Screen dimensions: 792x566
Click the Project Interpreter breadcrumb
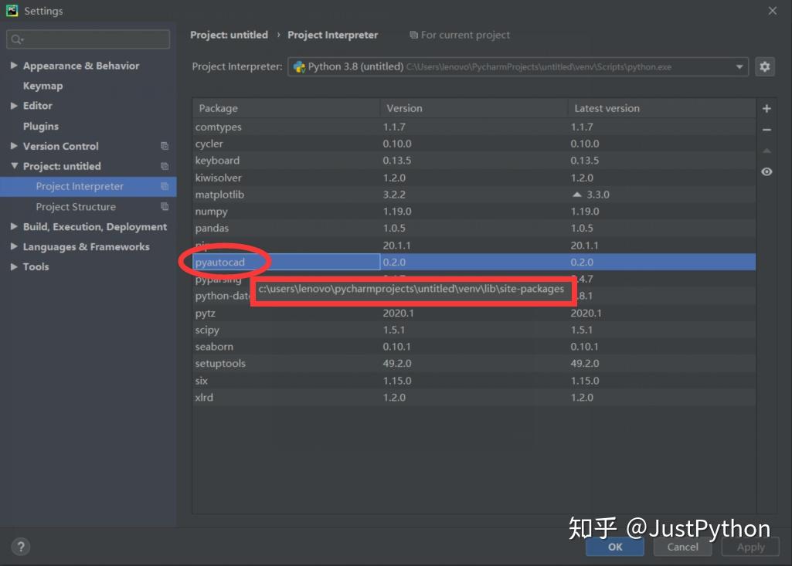pos(332,35)
